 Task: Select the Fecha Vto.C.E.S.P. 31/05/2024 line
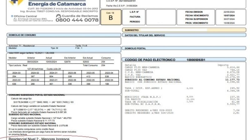pyautogui.click(x=122, y=6)
